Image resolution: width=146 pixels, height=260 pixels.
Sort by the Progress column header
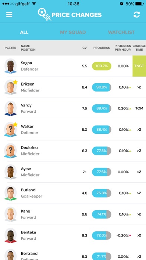102,48
